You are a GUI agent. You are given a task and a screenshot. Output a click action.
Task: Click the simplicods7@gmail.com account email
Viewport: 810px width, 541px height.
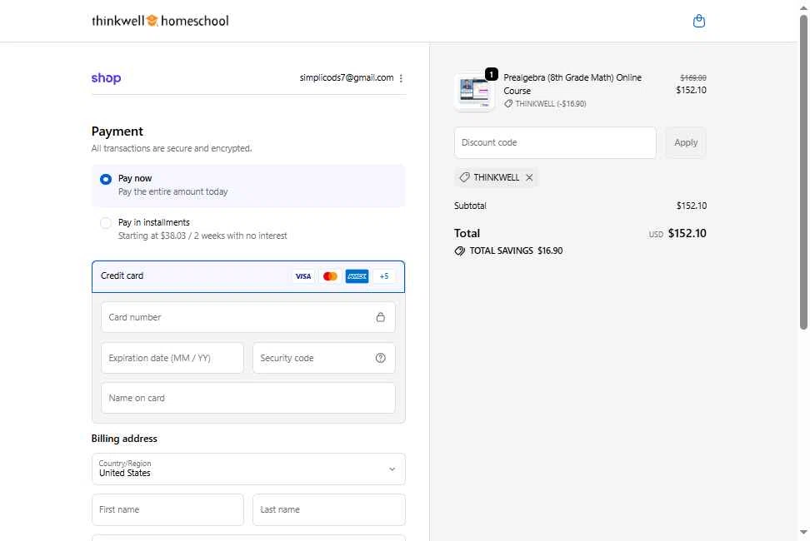[347, 78]
